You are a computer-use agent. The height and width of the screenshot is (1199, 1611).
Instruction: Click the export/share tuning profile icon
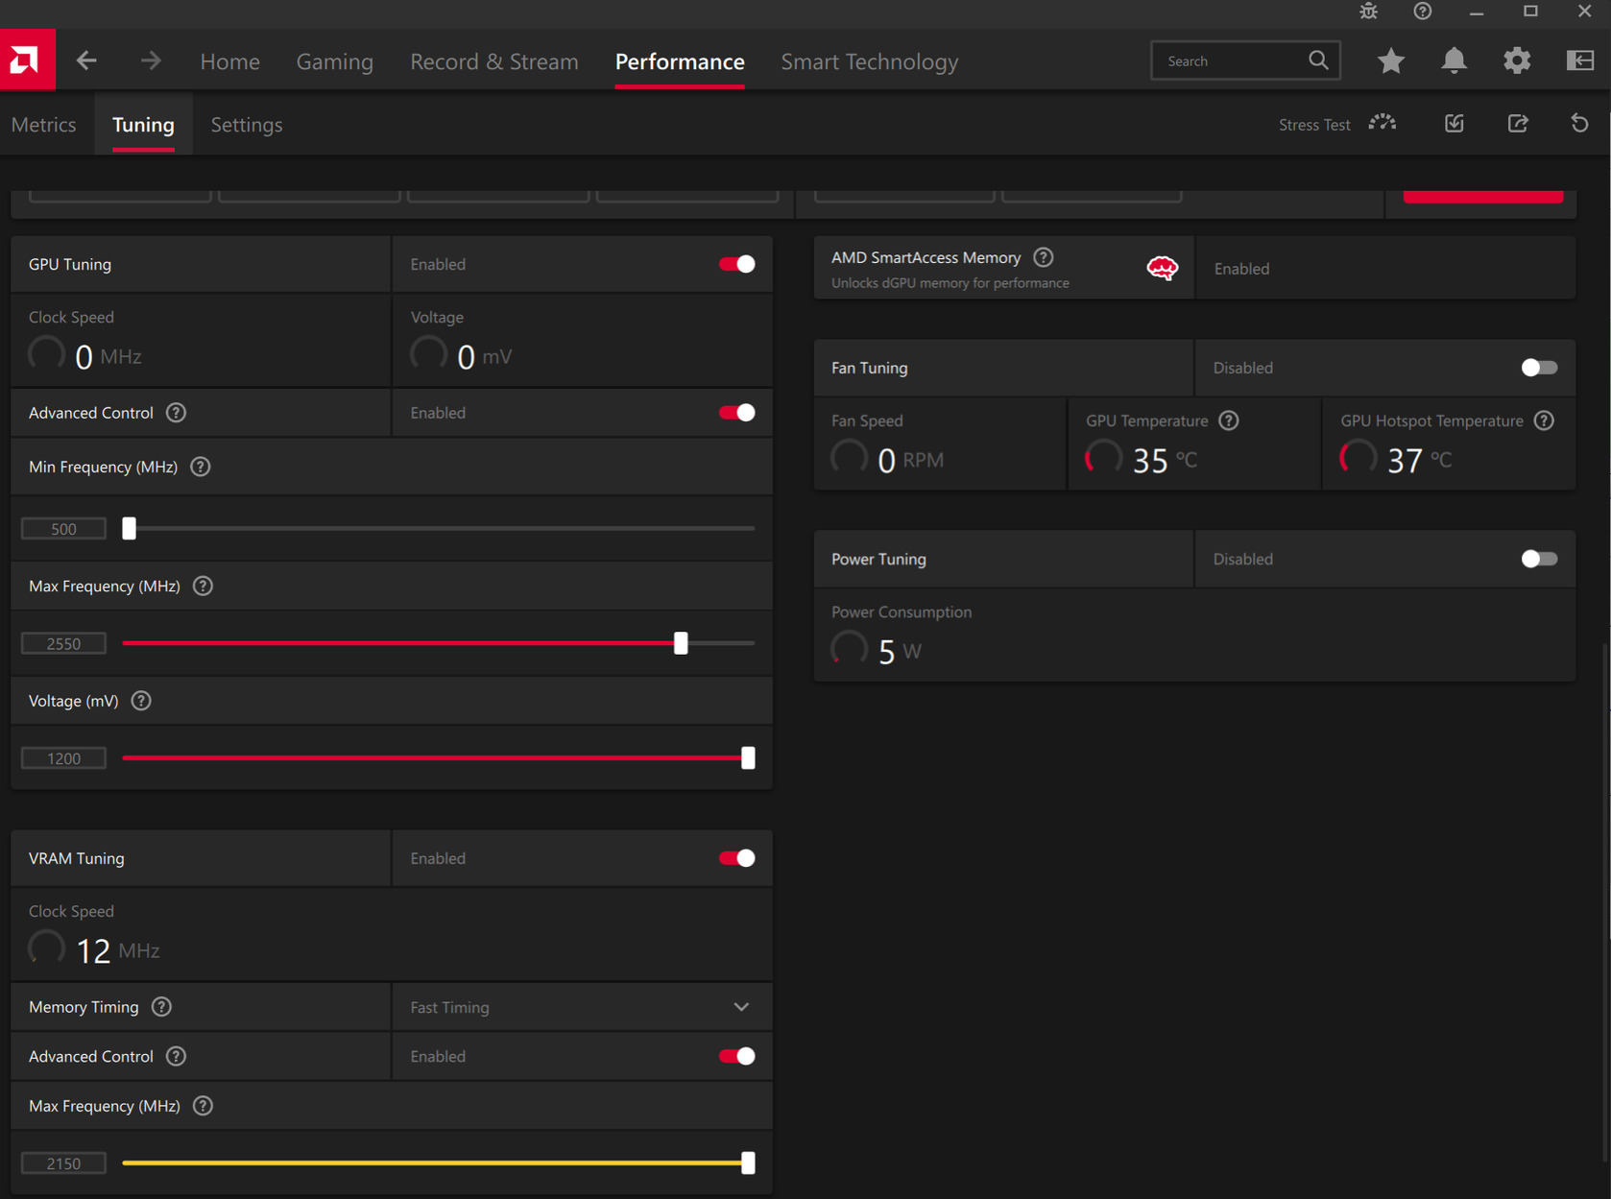pyautogui.click(x=1518, y=124)
